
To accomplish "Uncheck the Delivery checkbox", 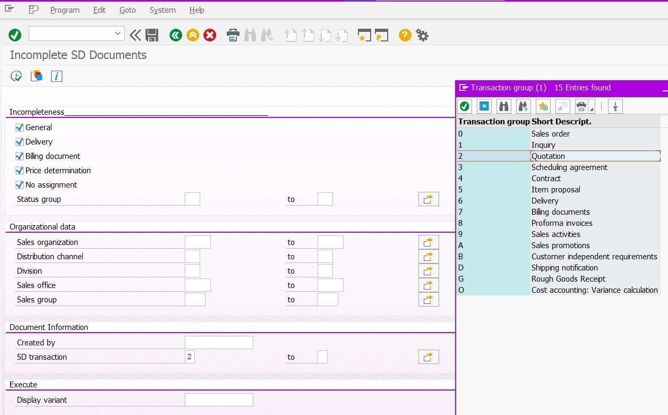I will coord(19,141).
